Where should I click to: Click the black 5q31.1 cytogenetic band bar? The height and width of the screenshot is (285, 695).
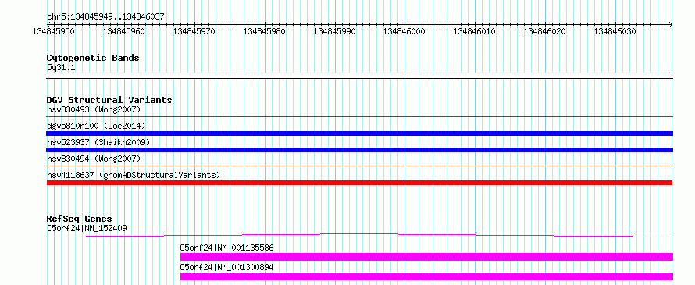coord(359,76)
